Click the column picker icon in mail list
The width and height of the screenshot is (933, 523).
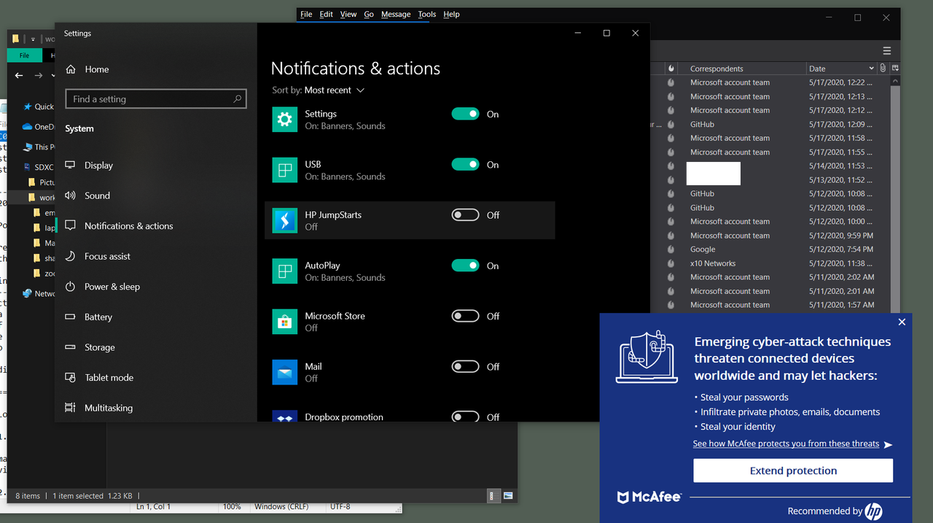pos(895,68)
